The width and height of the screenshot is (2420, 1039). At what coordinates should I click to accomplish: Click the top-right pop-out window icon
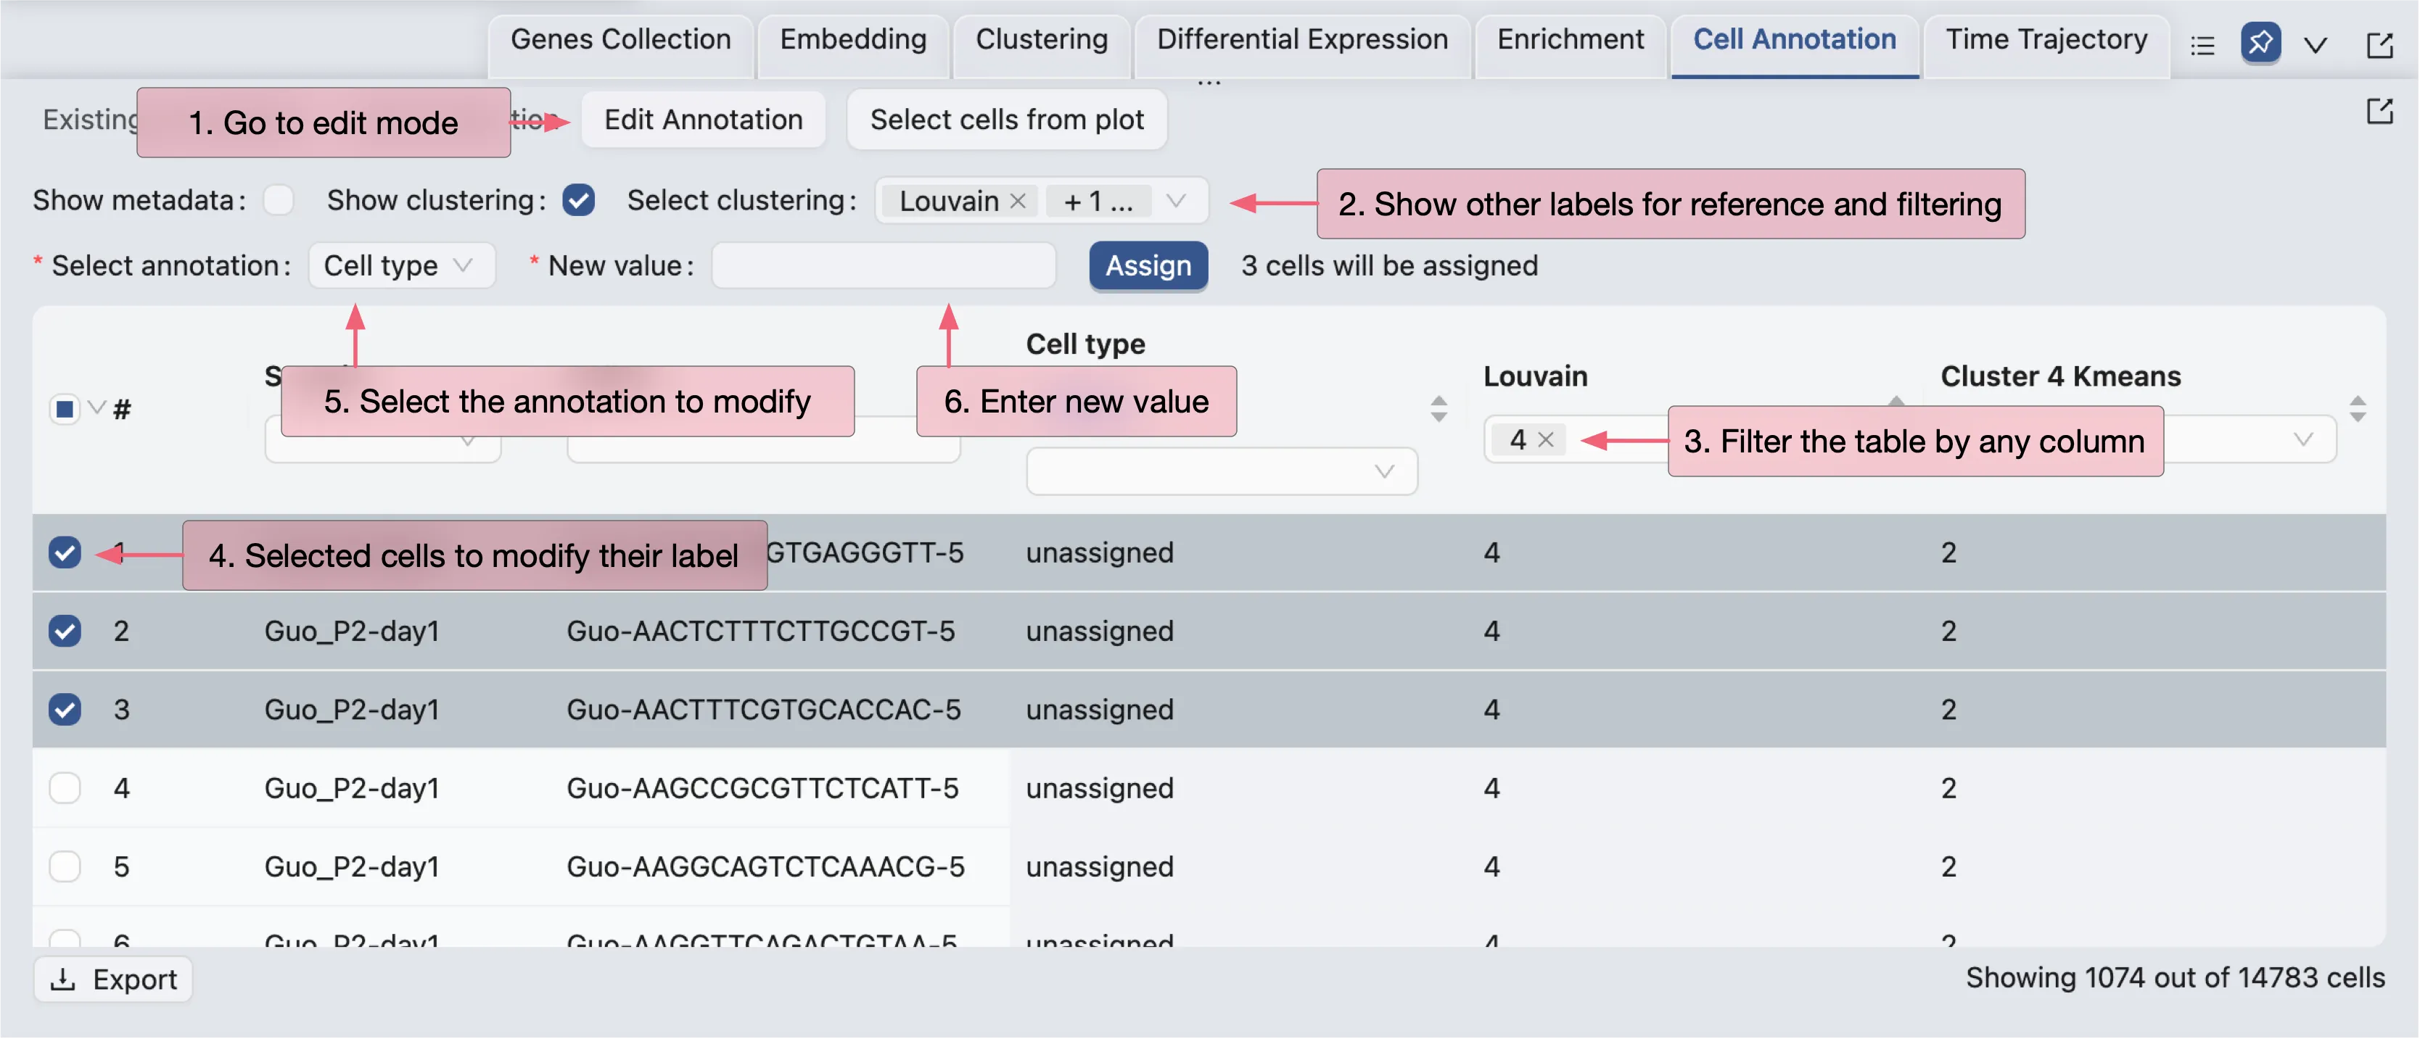pyautogui.click(x=2379, y=45)
